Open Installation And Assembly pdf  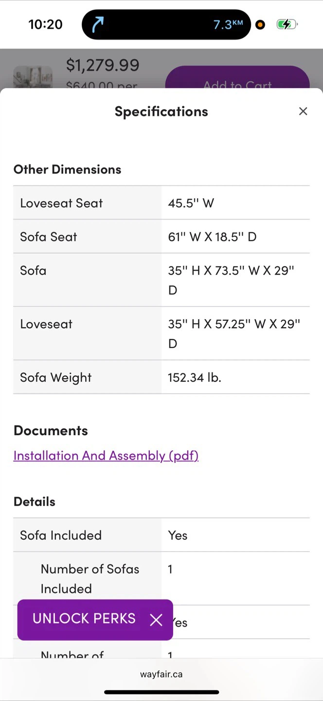pyautogui.click(x=106, y=456)
